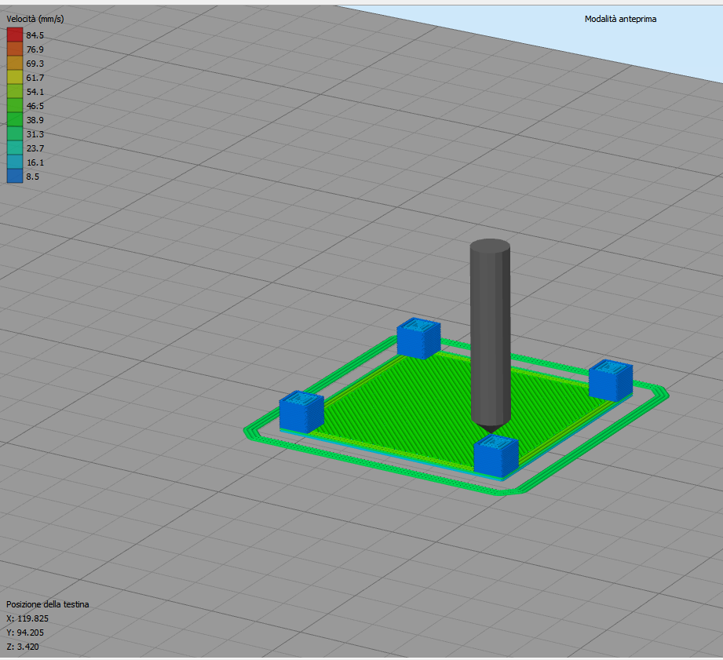Click the blue 8.5 speed color swatch
723x660 pixels.
click(x=15, y=176)
